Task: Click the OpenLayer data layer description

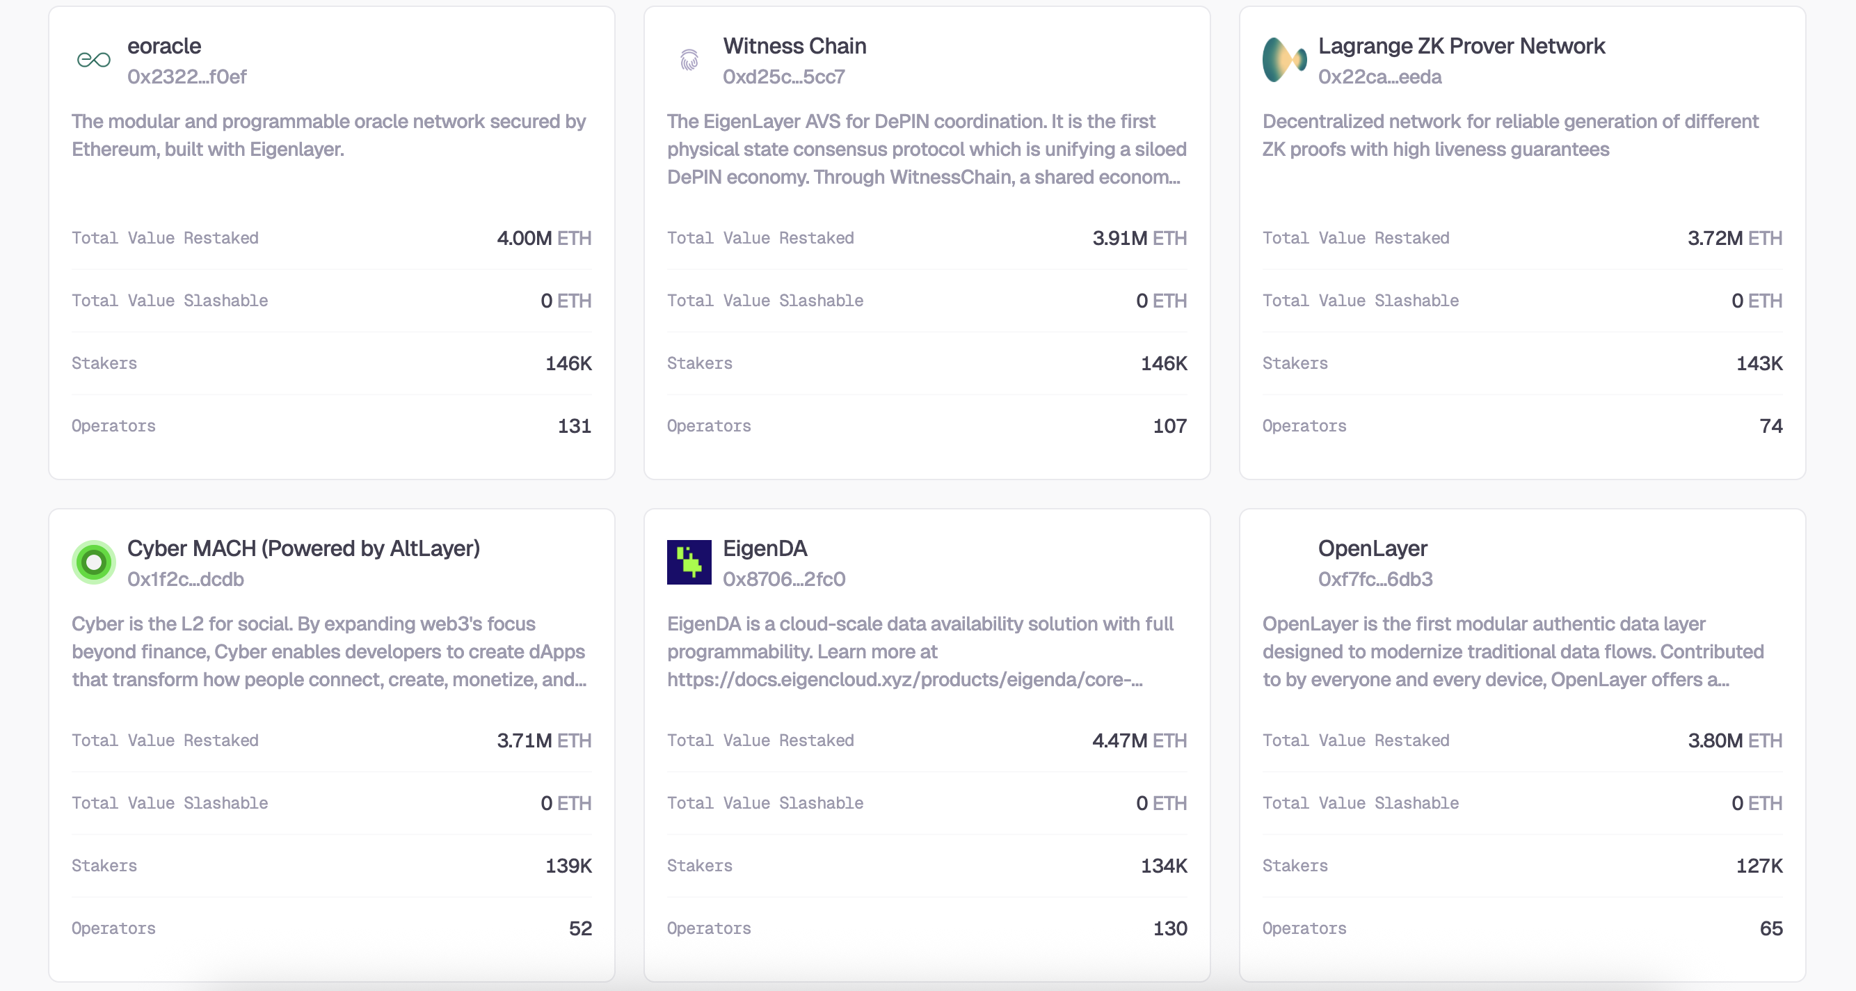Action: point(1513,651)
